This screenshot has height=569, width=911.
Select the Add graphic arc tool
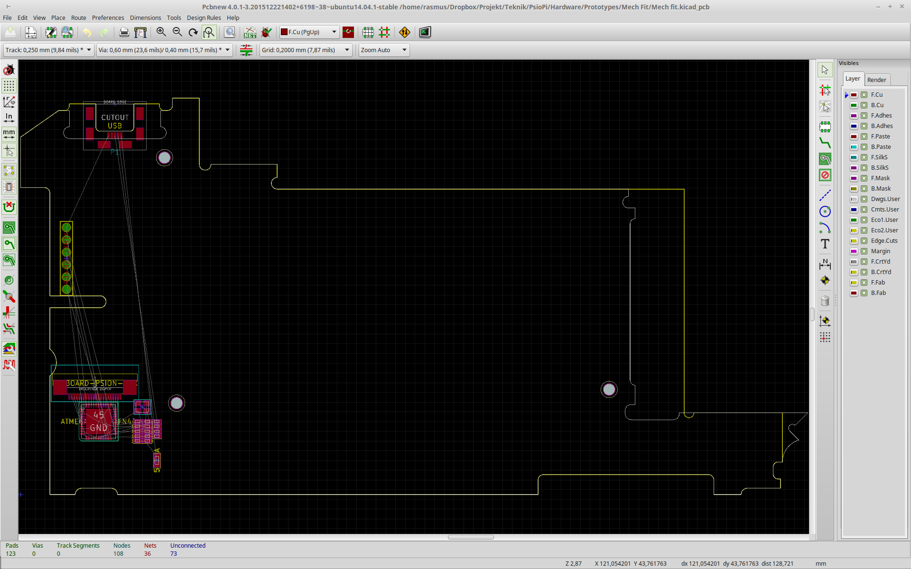[x=825, y=228]
